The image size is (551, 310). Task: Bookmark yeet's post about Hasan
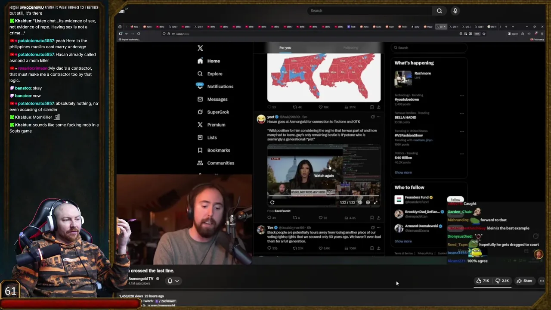click(372, 218)
